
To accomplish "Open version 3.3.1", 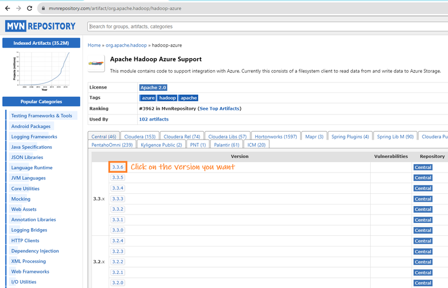I will point(118,220).
